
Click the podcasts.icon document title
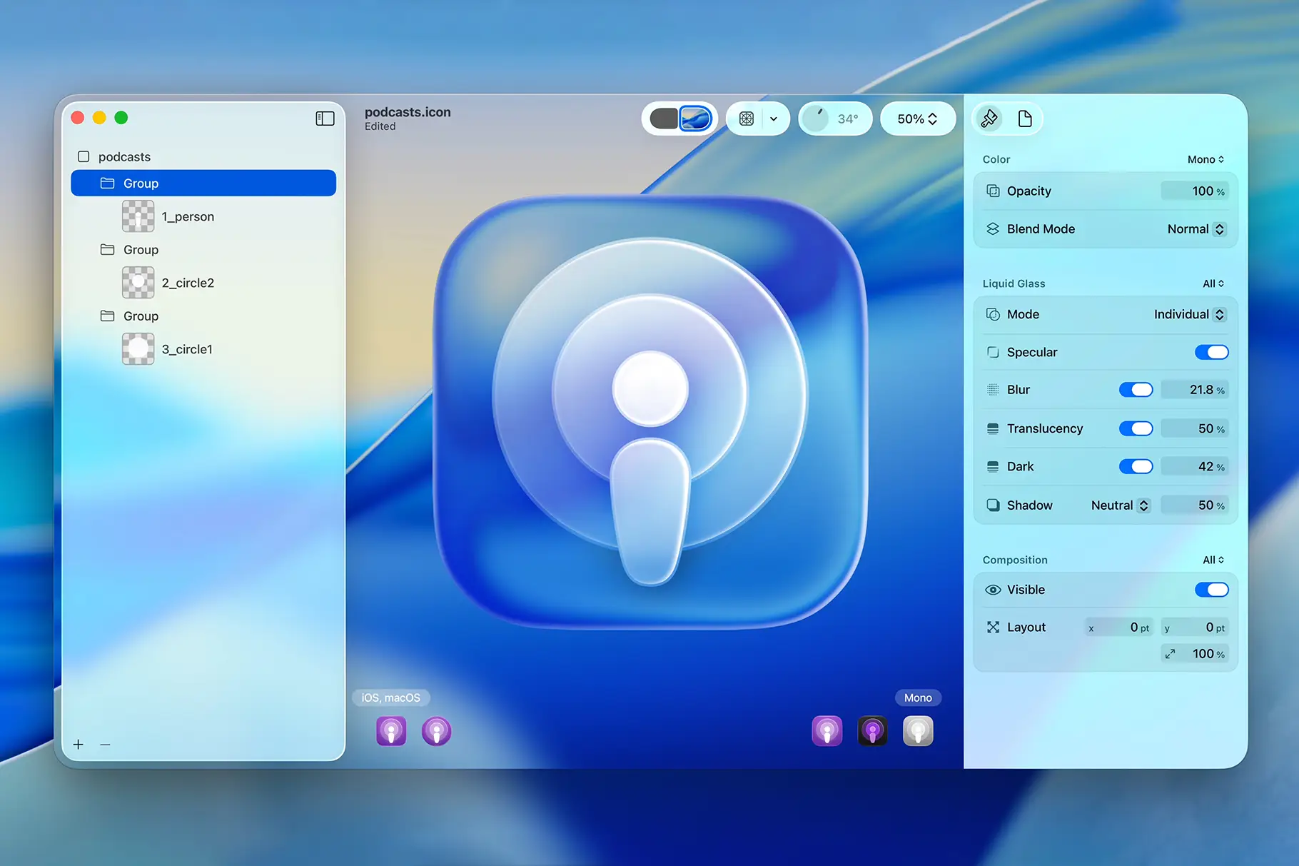point(408,112)
